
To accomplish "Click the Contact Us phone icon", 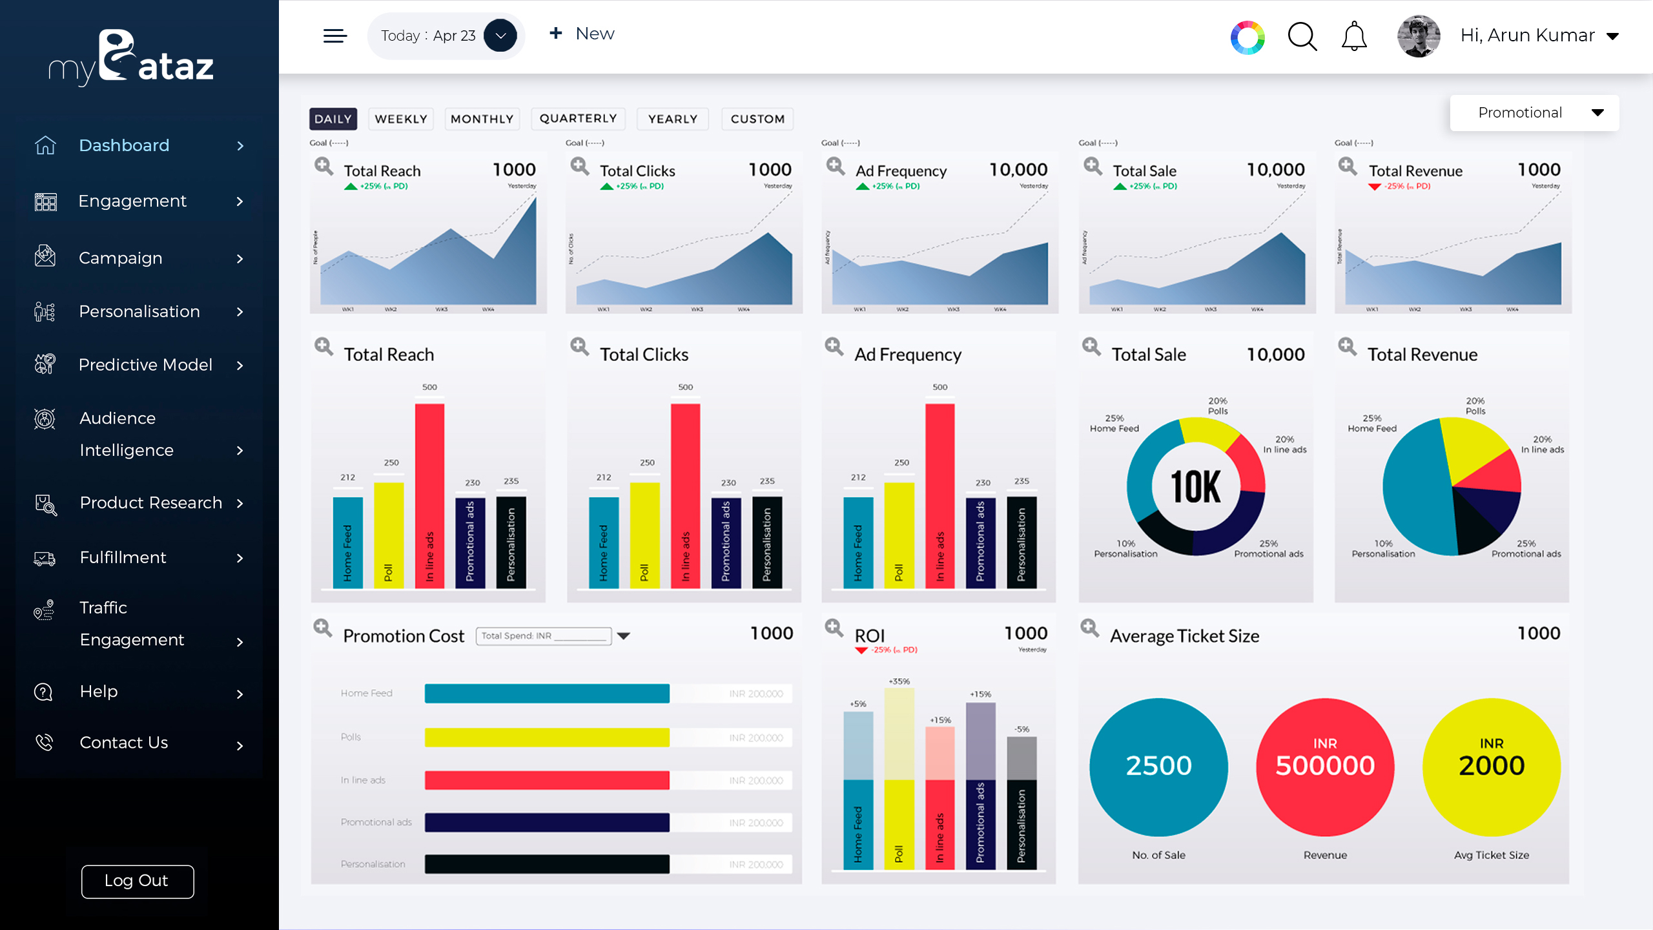I will pos(45,743).
